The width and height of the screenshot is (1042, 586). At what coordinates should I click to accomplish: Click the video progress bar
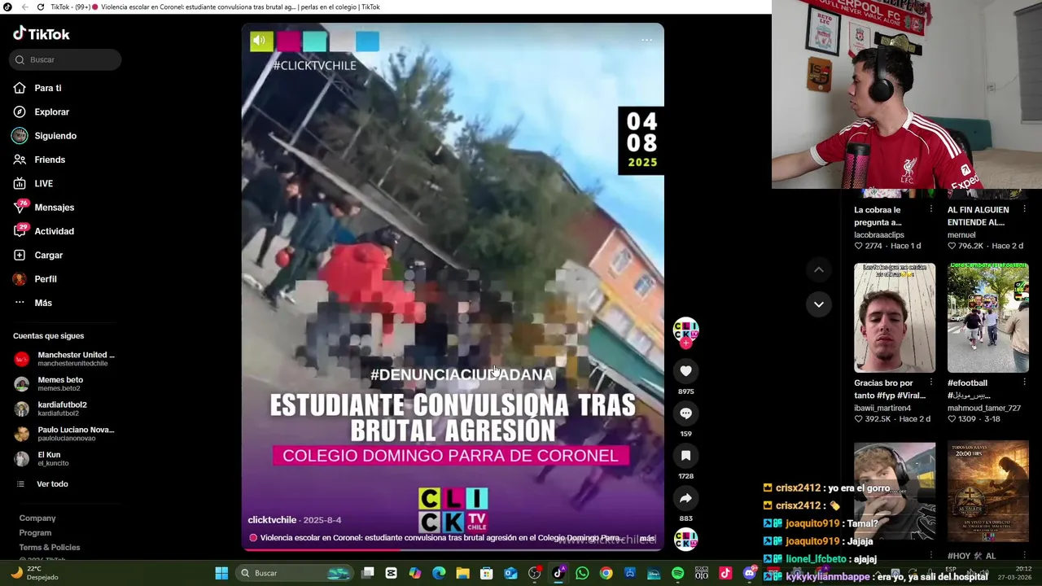(x=453, y=550)
